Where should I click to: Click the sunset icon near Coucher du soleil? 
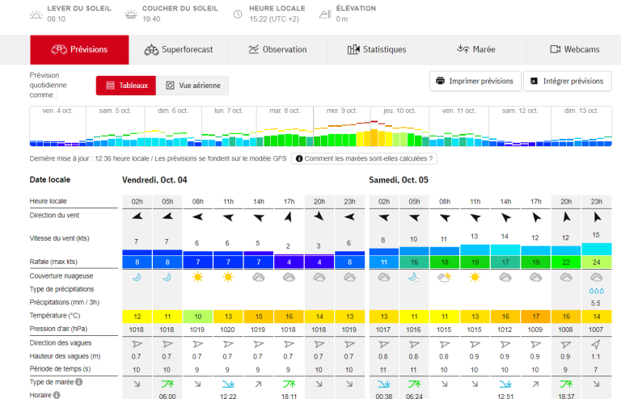131,14
